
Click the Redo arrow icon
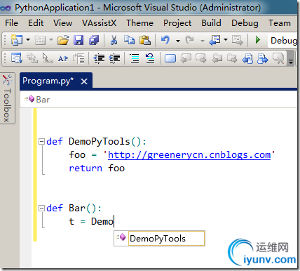pyautogui.click(x=189, y=40)
